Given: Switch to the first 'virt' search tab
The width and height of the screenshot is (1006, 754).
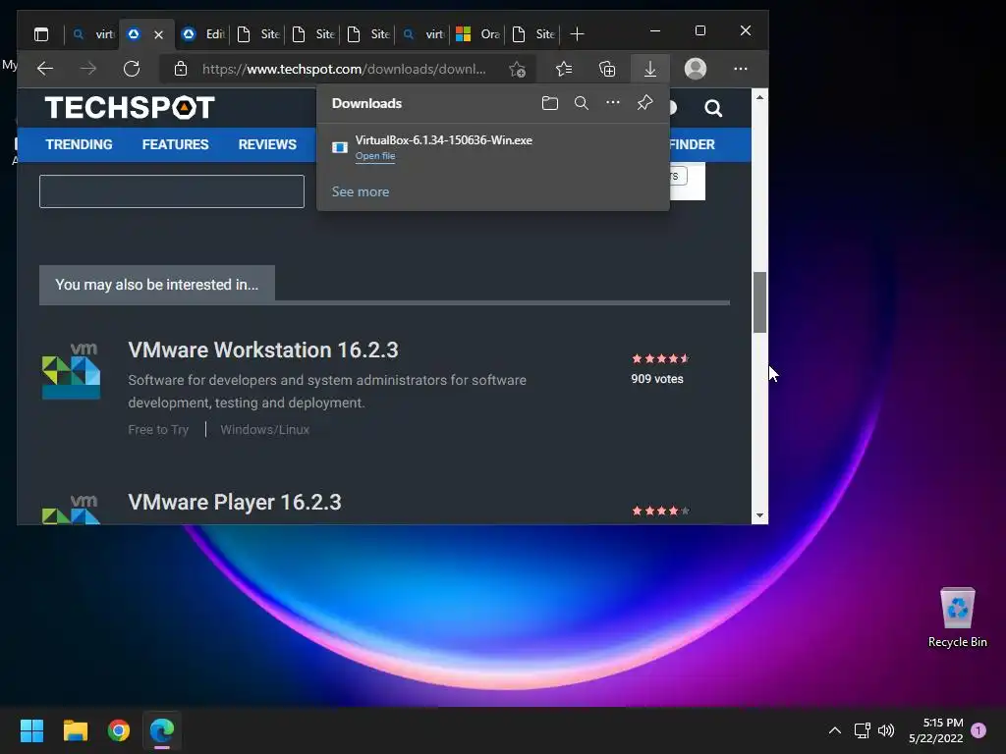Looking at the screenshot, I should click(93, 34).
